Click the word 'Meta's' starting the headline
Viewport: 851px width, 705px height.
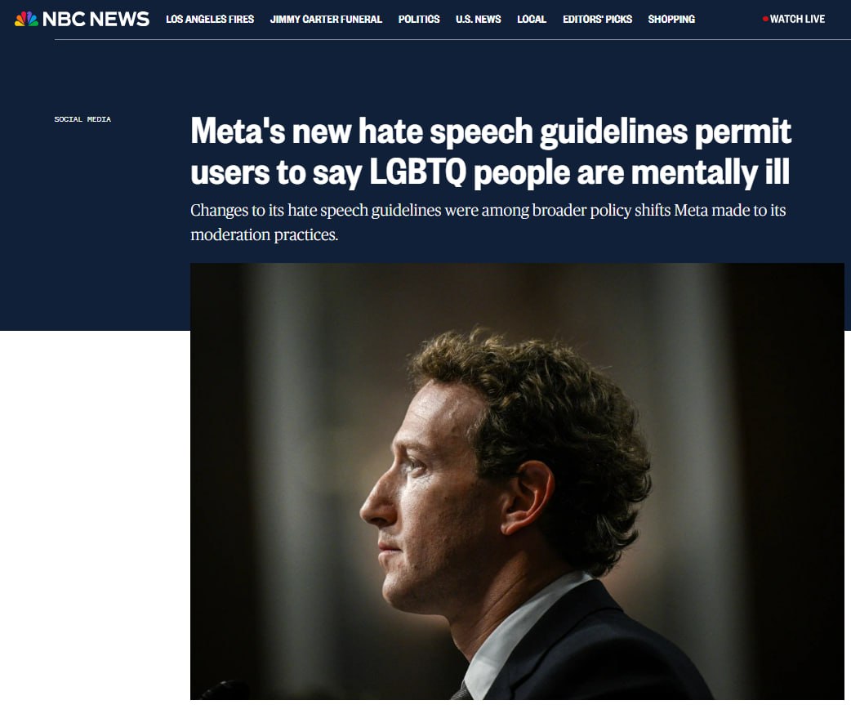click(238, 132)
